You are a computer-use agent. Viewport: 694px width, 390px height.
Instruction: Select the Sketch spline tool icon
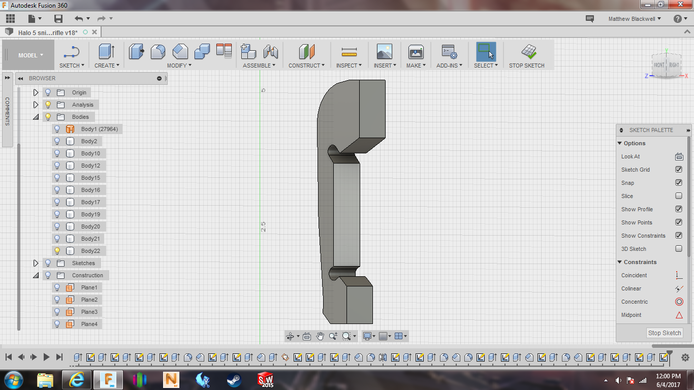click(x=72, y=51)
